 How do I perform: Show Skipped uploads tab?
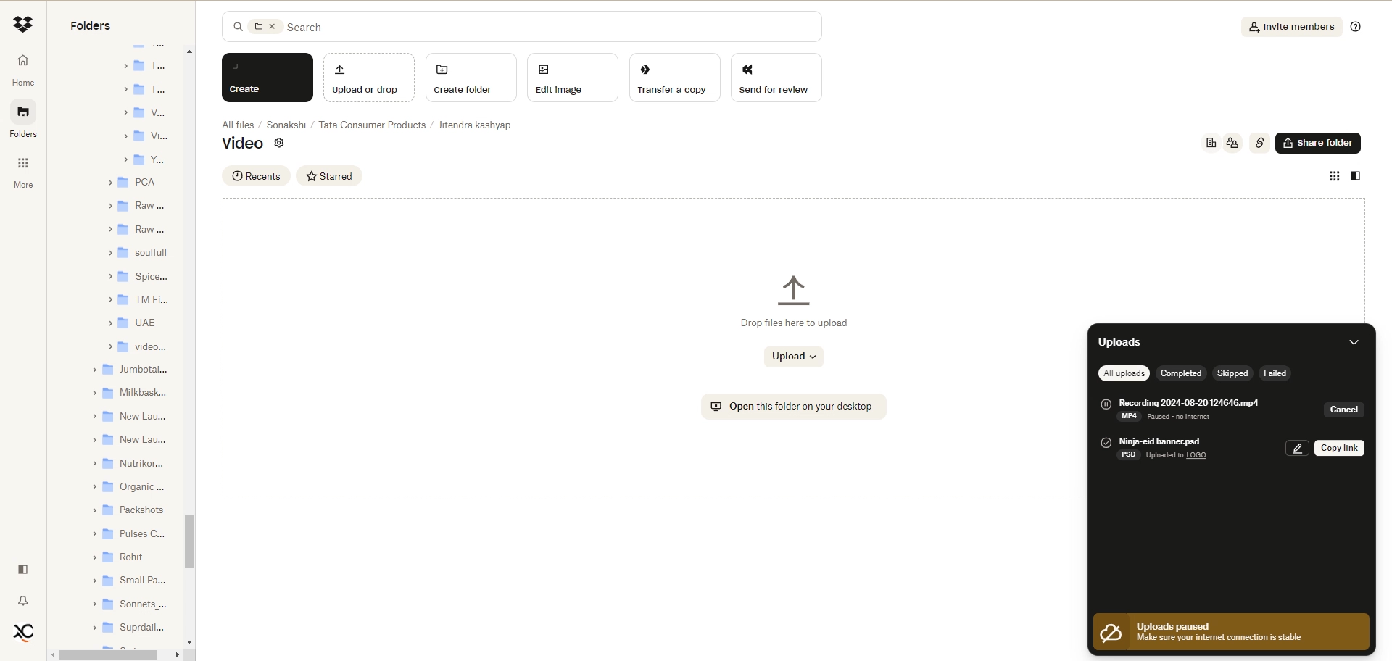(1232, 373)
